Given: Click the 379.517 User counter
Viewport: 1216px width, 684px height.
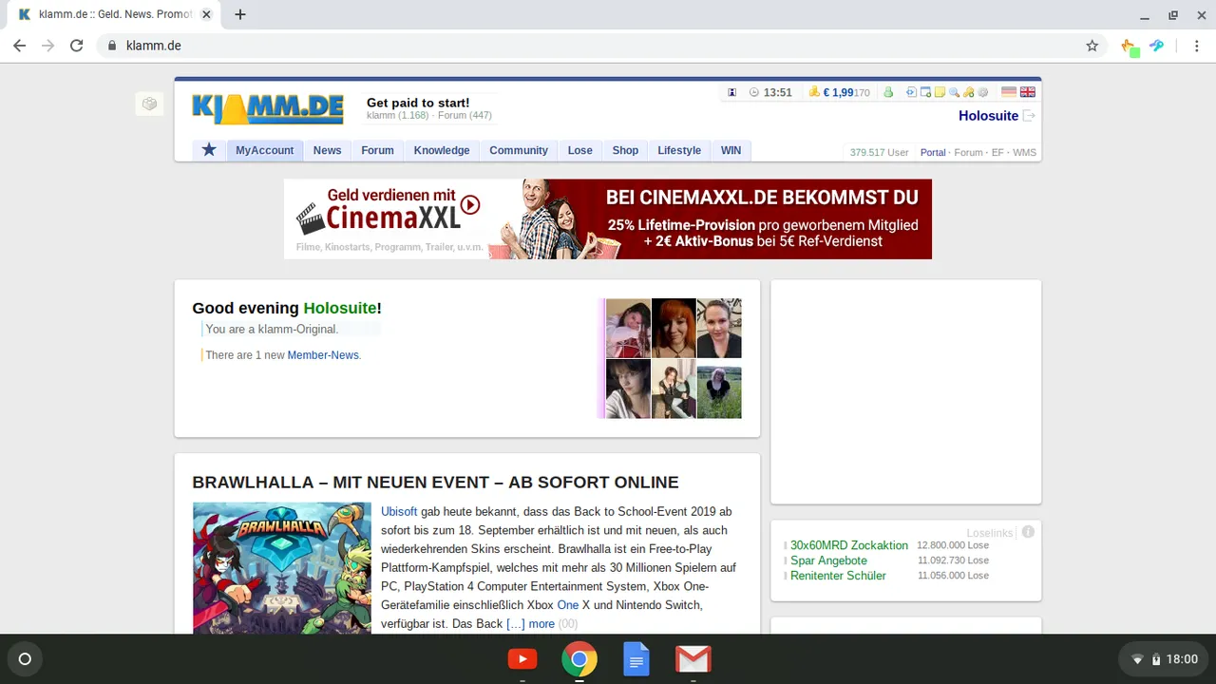Looking at the screenshot, I should click(879, 153).
